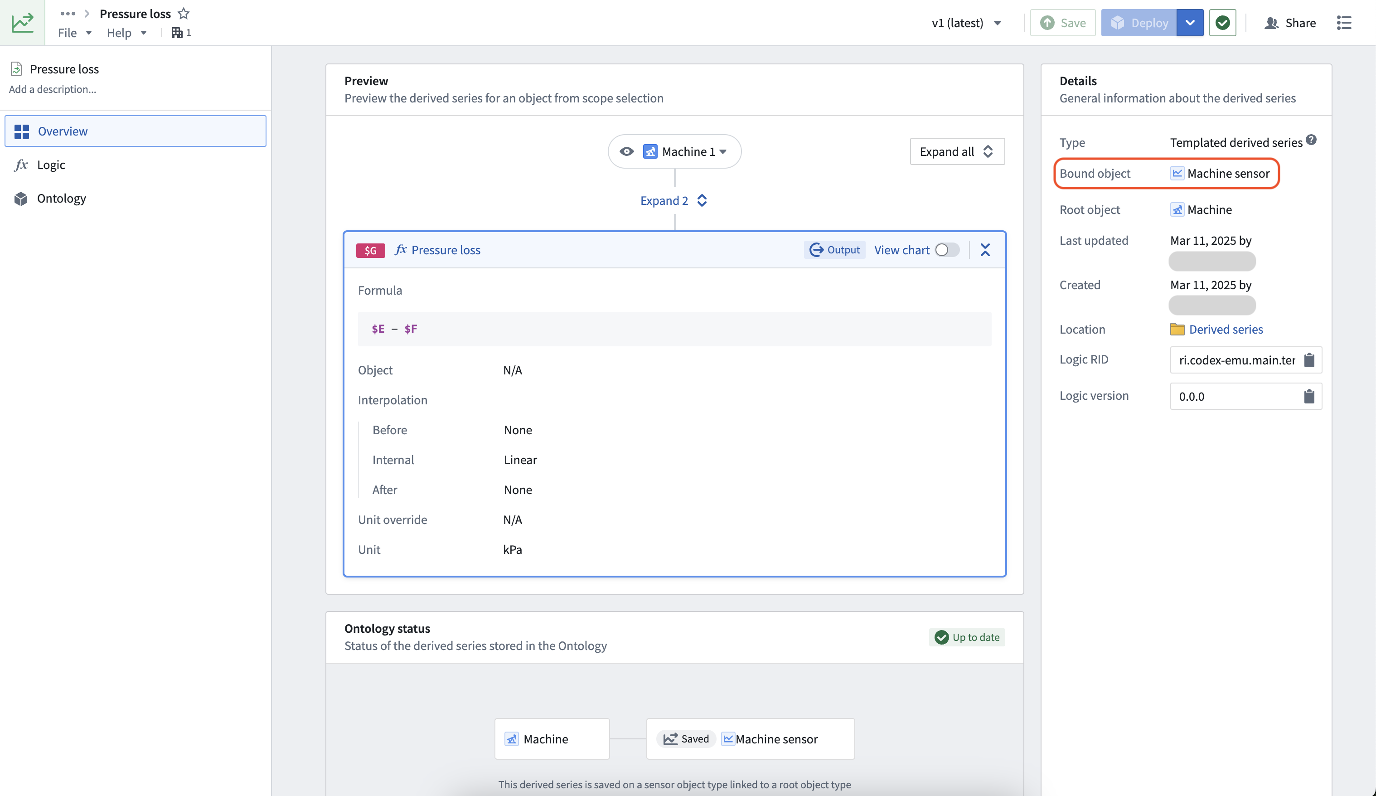Copy the Logic RID to clipboard
The image size is (1376, 796).
(1309, 360)
